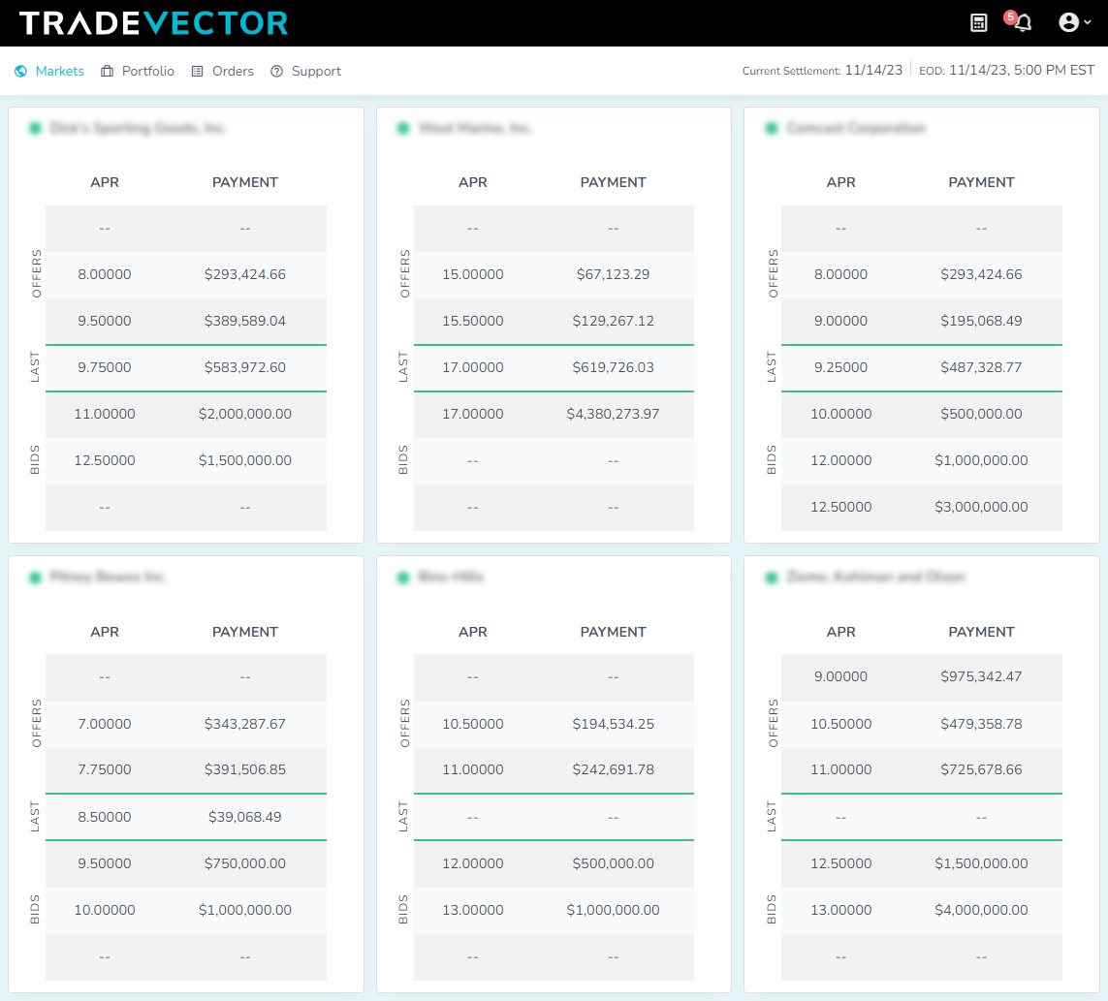
Task: Select offer payment $194,534.25
Action: tap(613, 724)
